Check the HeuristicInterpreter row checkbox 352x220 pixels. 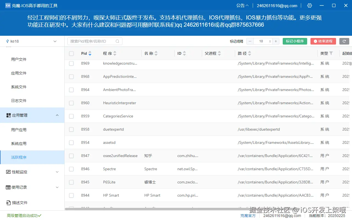tap(71, 103)
